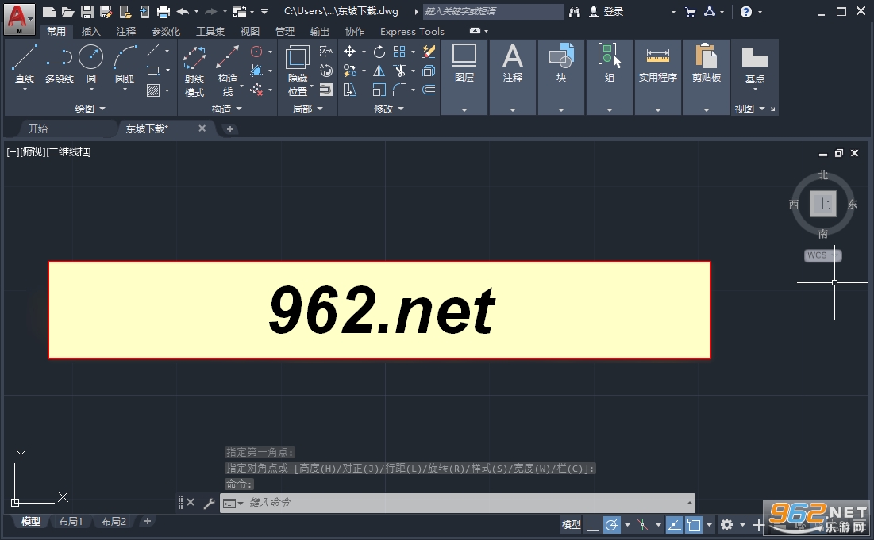Select the Move tool icon
The height and width of the screenshot is (540, 874).
349,52
